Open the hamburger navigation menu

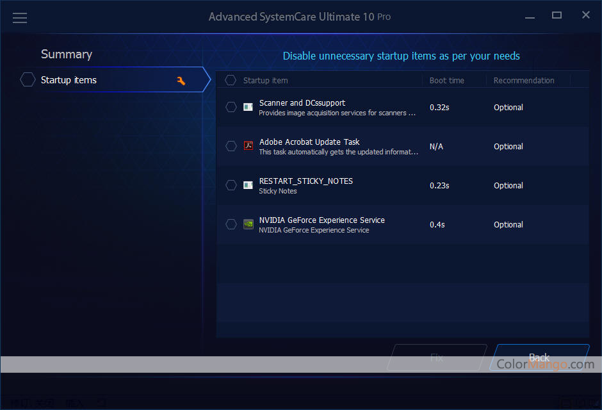(x=20, y=17)
